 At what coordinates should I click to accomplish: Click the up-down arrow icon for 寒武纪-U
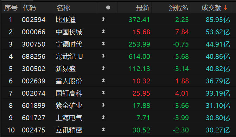(103, 56)
